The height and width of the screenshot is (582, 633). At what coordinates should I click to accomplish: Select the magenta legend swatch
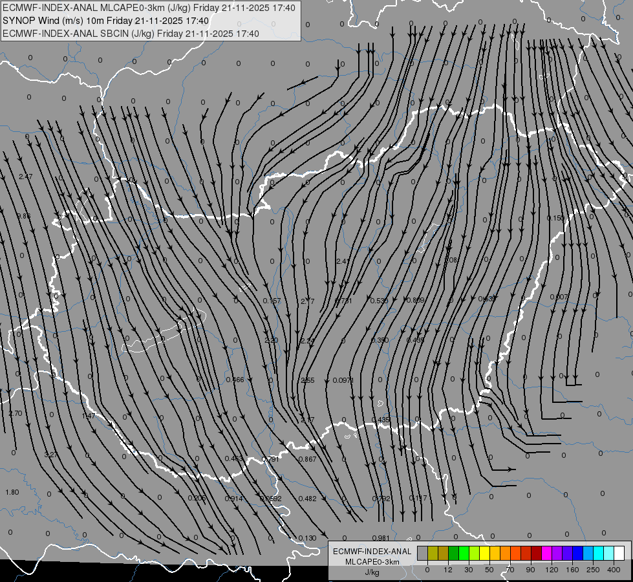[546, 553]
